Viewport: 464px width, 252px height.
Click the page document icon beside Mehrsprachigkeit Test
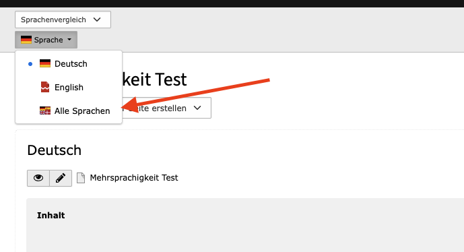click(x=81, y=178)
